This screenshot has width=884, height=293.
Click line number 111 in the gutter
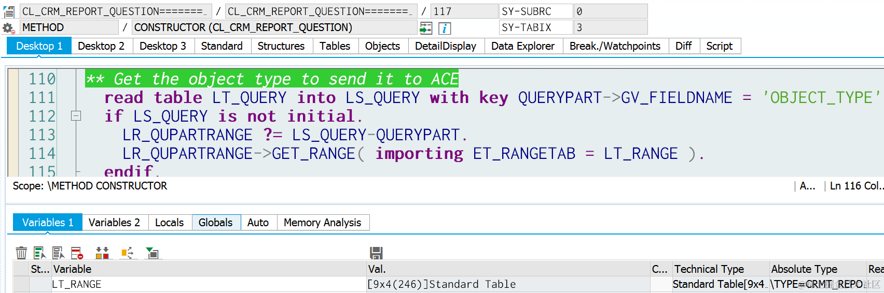42,97
